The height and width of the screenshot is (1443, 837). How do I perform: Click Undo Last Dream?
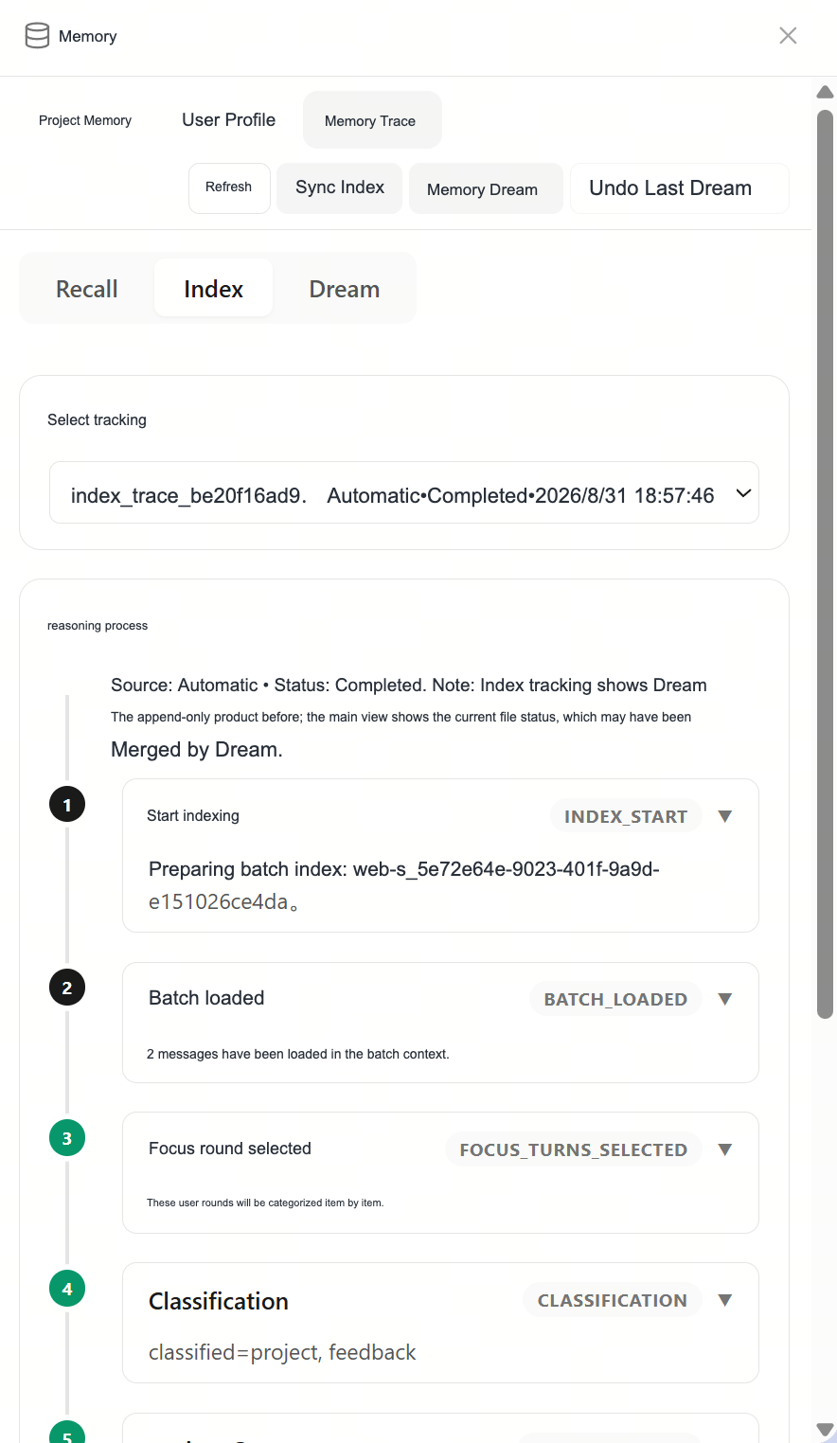click(x=679, y=188)
